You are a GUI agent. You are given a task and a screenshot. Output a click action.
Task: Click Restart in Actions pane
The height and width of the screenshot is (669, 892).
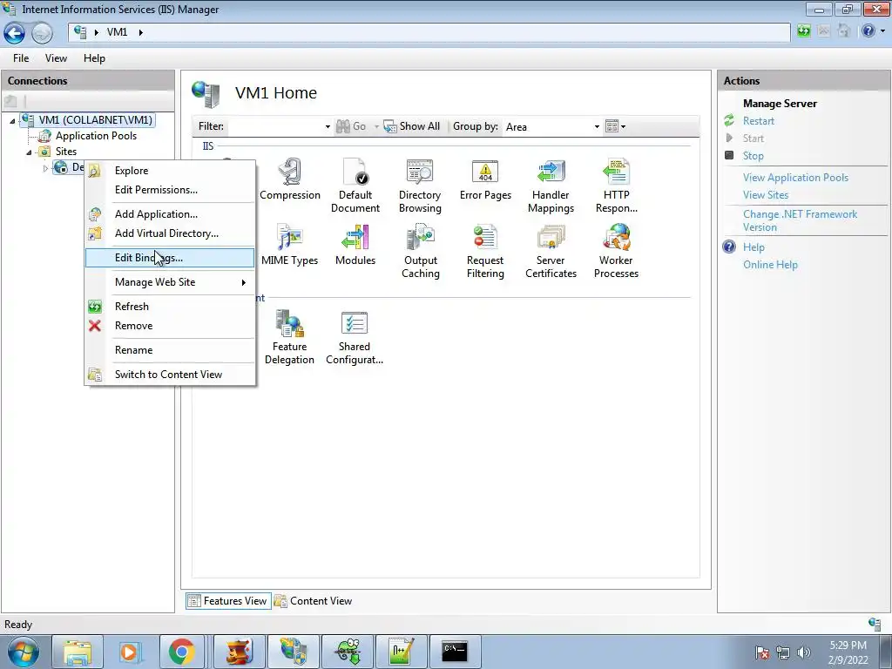click(x=759, y=121)
